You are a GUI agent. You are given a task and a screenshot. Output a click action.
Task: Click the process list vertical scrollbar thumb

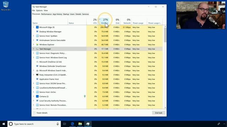tap(165, 35)
